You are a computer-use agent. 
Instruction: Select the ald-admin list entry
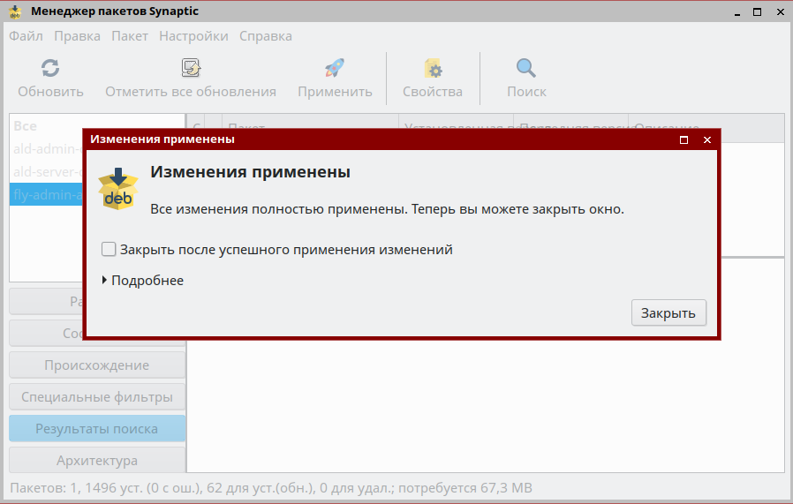(46, 149)
